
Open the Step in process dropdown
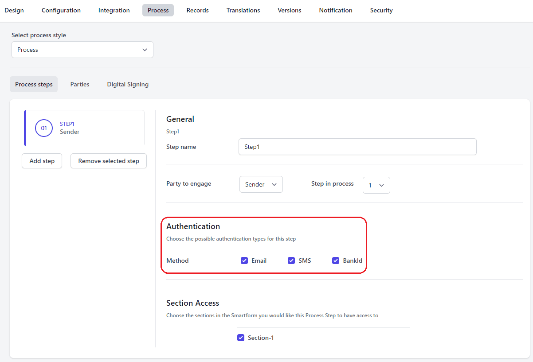376,185
